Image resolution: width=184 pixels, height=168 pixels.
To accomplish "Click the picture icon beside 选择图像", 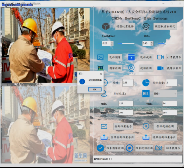I will pos(100,57).
